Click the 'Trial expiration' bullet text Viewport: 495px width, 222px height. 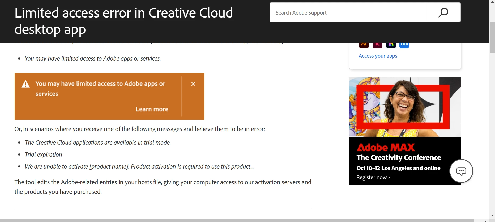(43, 154)
